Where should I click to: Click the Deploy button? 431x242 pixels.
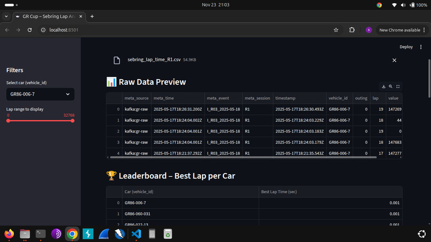coord(406,47)
